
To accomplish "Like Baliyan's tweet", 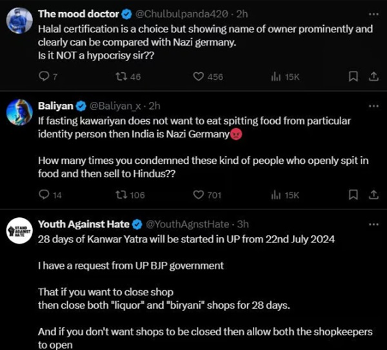I will [199, 195].
